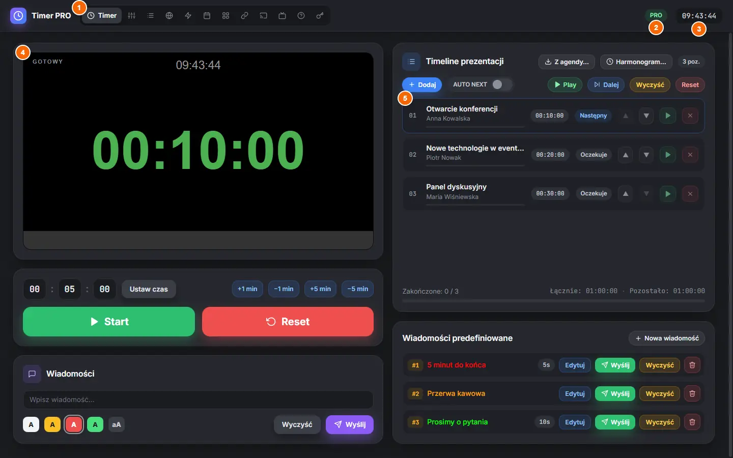The width and height of the screenshot is (733, 458).
Task: Edit the 'Prosimy o pytania' message
Action: pyautogui.click(x=575, y=422)
